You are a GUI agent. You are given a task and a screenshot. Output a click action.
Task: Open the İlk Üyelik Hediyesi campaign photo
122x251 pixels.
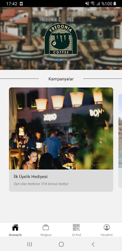click(x=61, y=129)
